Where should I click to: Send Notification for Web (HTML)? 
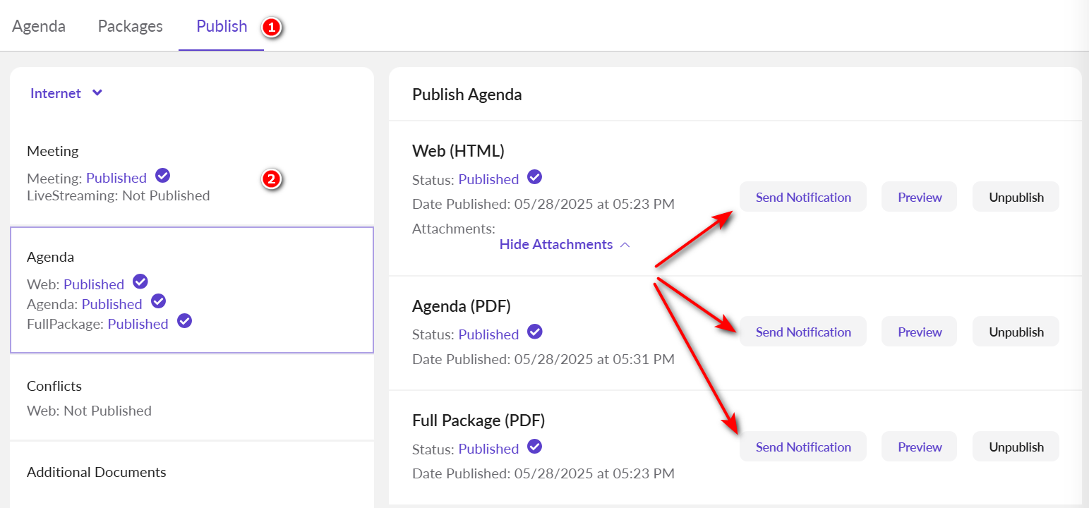[x=802, y=197]
